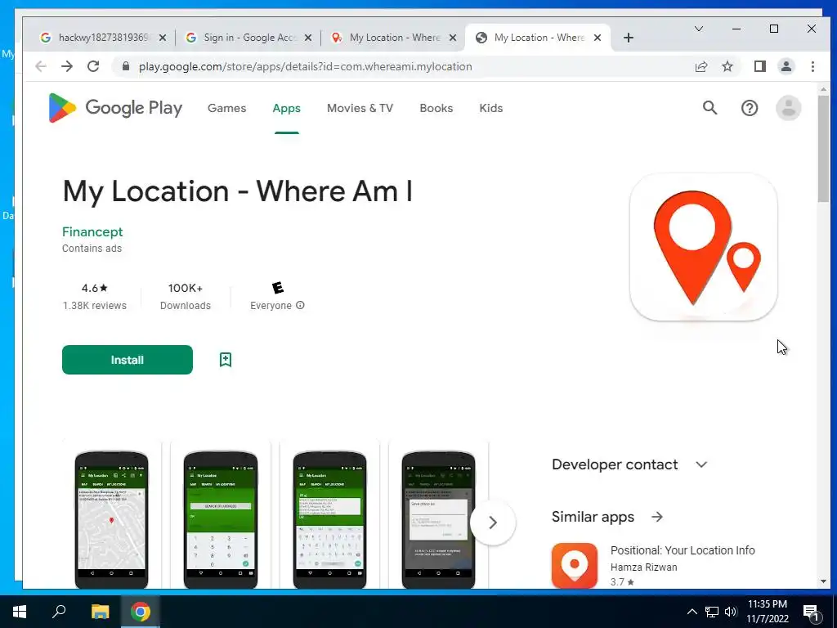
Task: Reload the page
Action: [93, 66]
